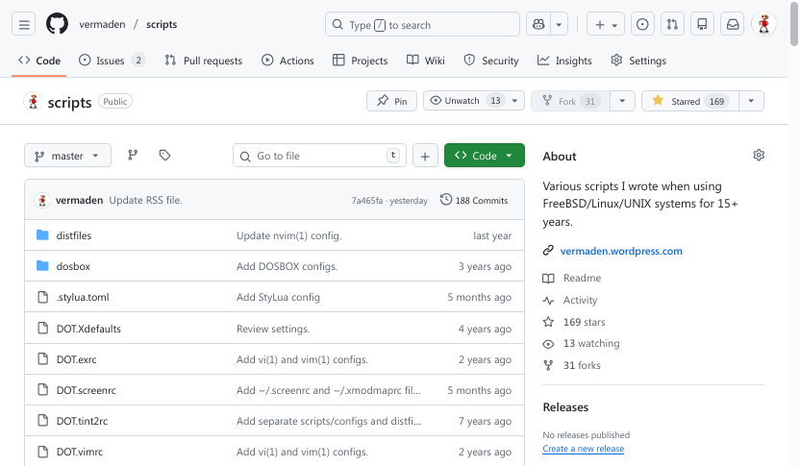Toggle Unwatch for this repository
Viewport: 800px width, 466px height.
tap(464, 101)
